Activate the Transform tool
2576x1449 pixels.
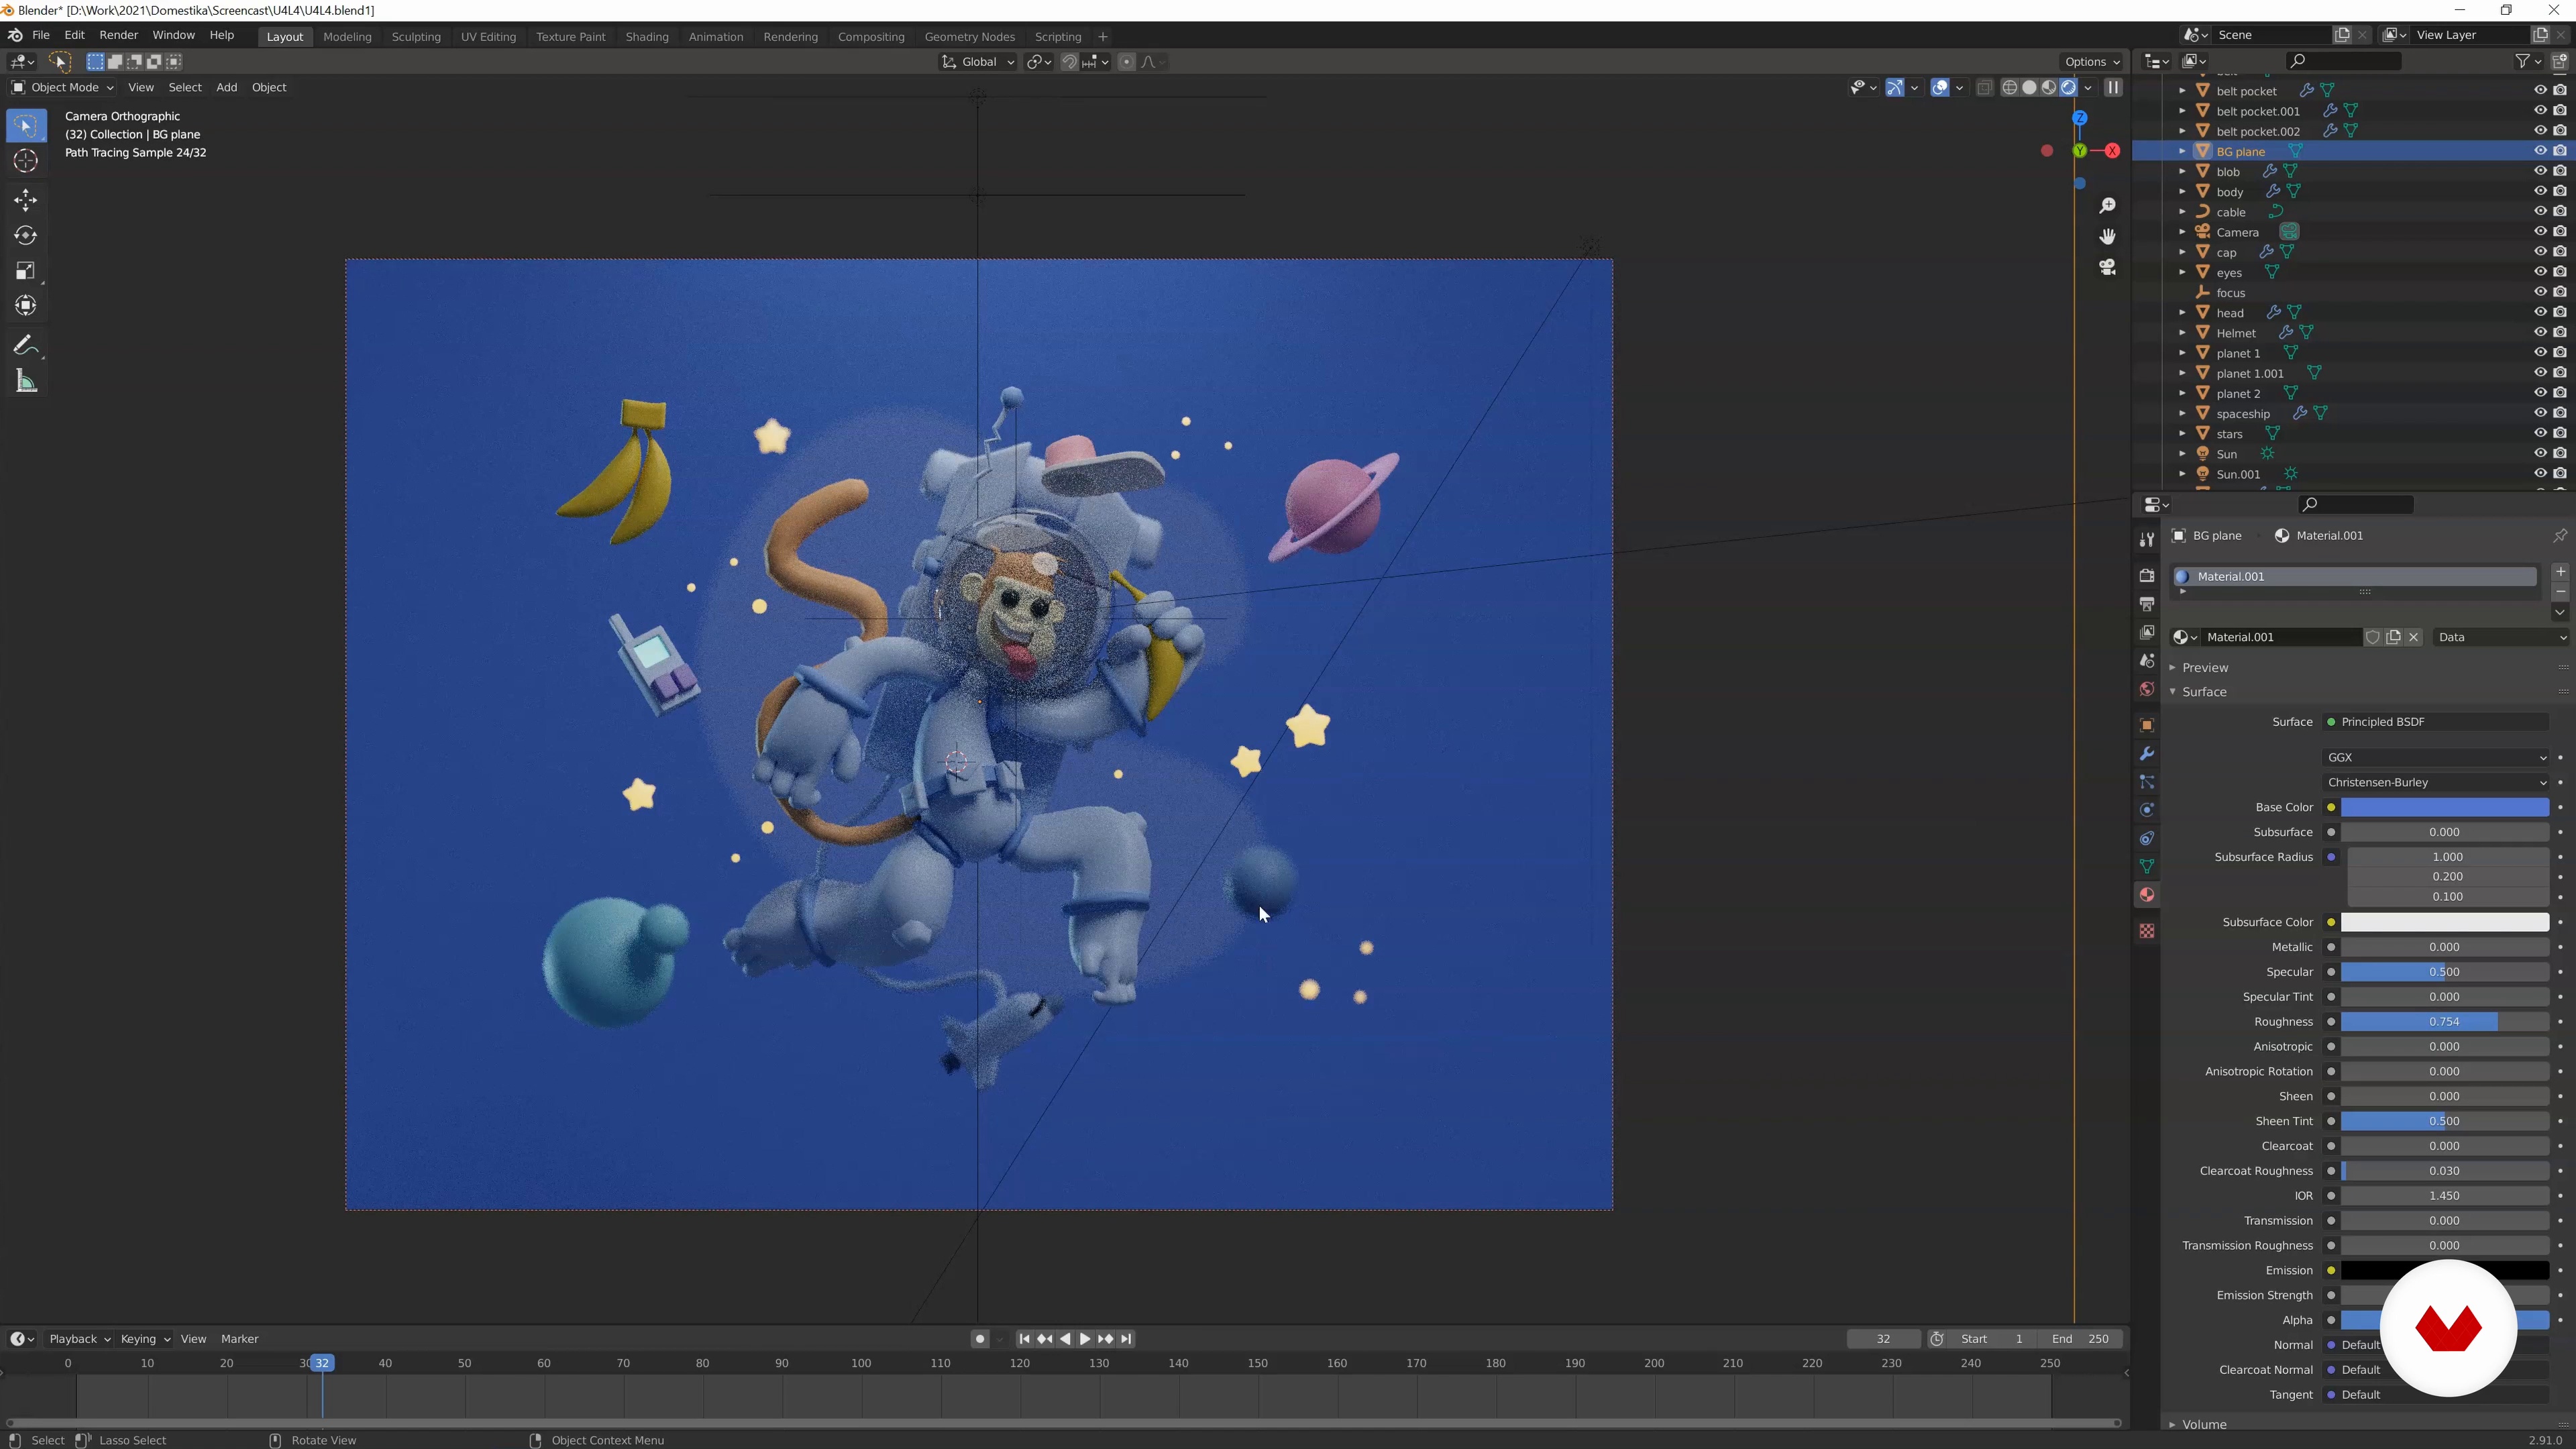pos(26,306)
